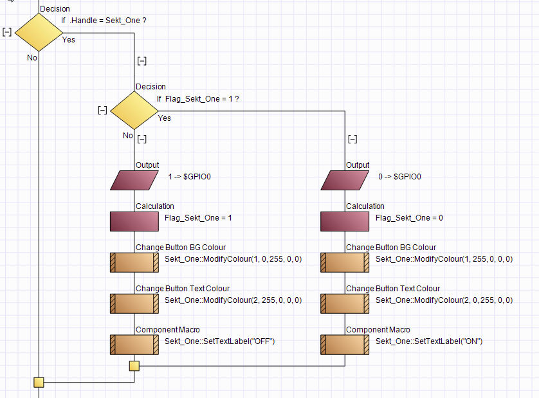Click text Sekt_One::ModifyColour(1, 255, 0, 0, 0)

(444, 259)
